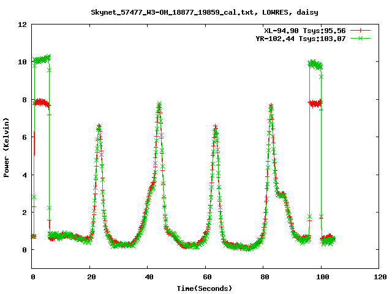Click y-axis tick label 8
This screenshot has width=392, height=294.
tap(24, 100)
